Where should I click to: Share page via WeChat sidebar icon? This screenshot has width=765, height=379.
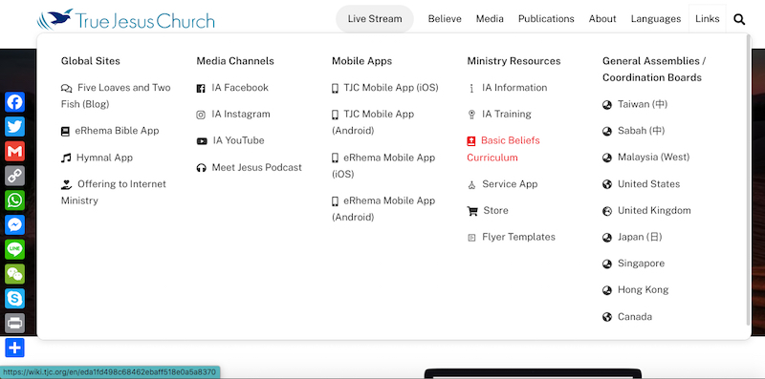[14, 274]
